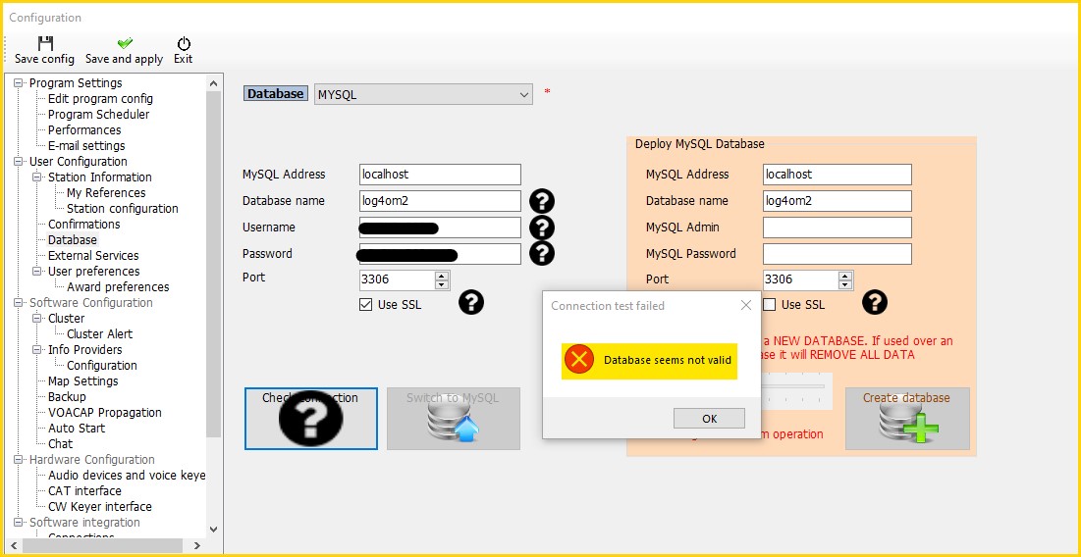Collapse the Station Information tree node

[37, 177]
